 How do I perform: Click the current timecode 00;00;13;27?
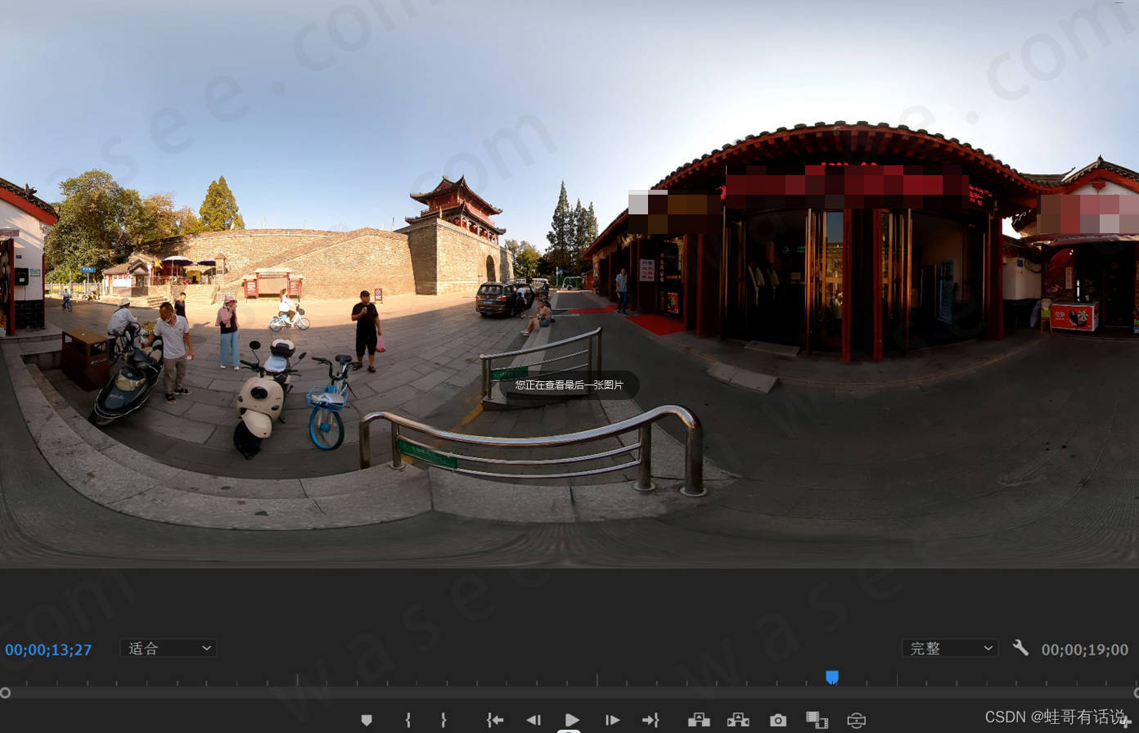[x=48, y=650]
